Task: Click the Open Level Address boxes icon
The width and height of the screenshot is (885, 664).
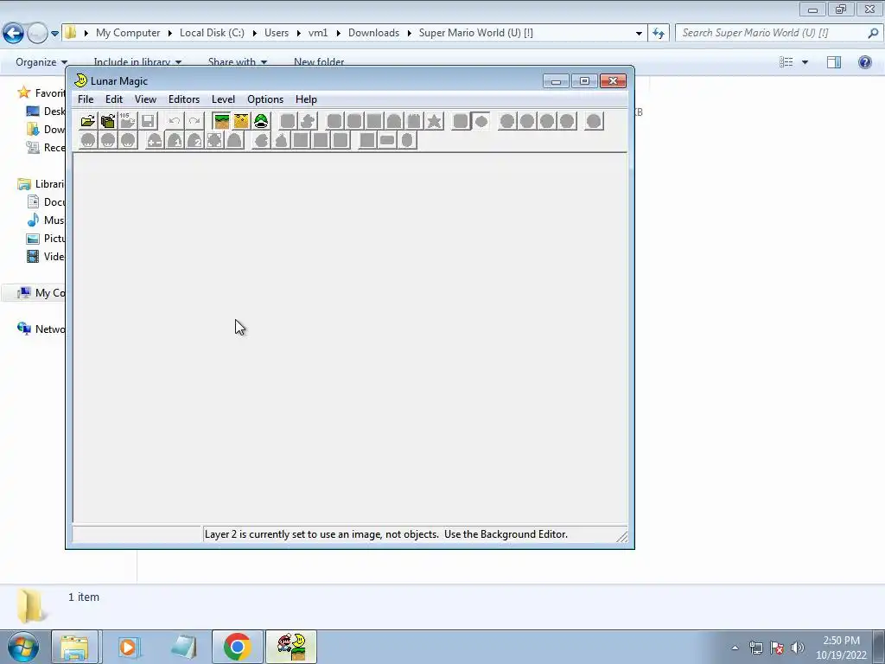Action: (108, 121)
